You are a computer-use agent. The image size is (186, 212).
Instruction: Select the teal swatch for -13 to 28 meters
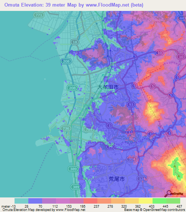pos(21,201)
